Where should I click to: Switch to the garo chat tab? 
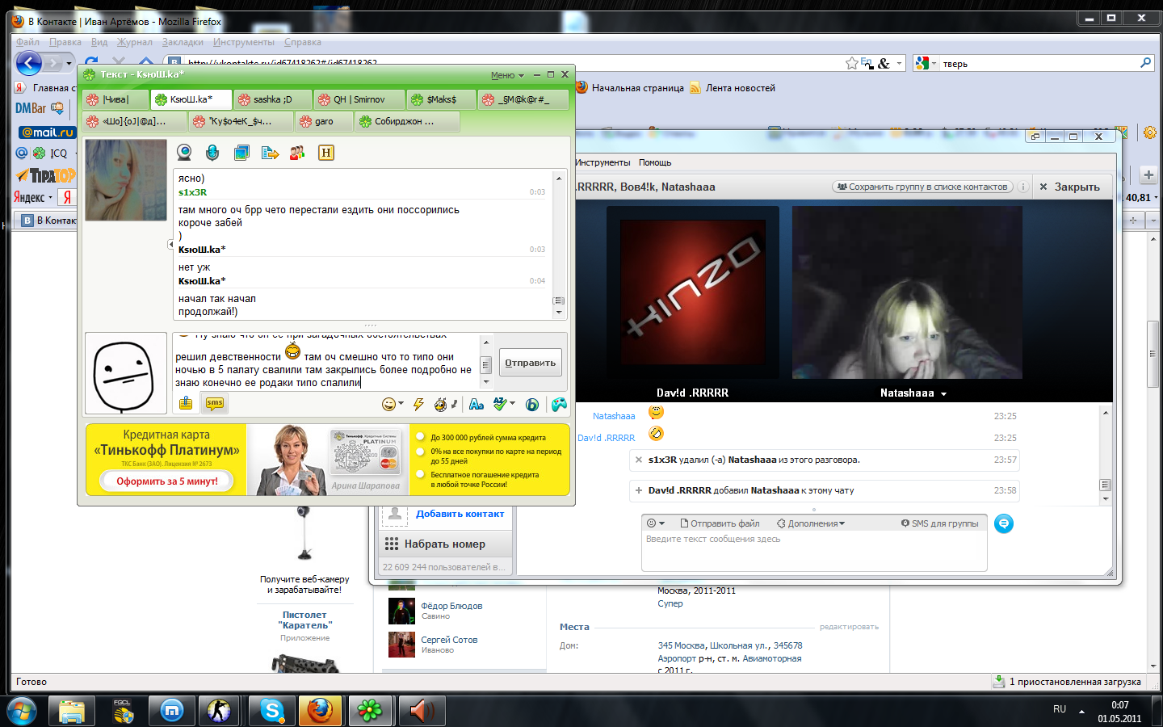click(324, 121)
